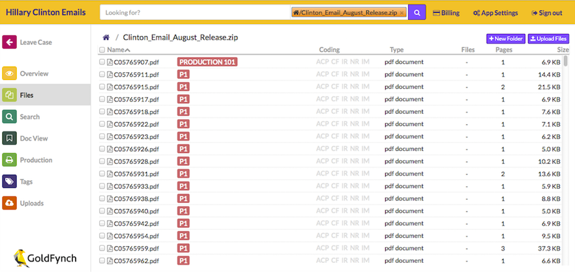575x272 pixels.
Task: Toggle ACP coding on C05765931.pdf
Action: pyautogui.click(x=322, y=174)
